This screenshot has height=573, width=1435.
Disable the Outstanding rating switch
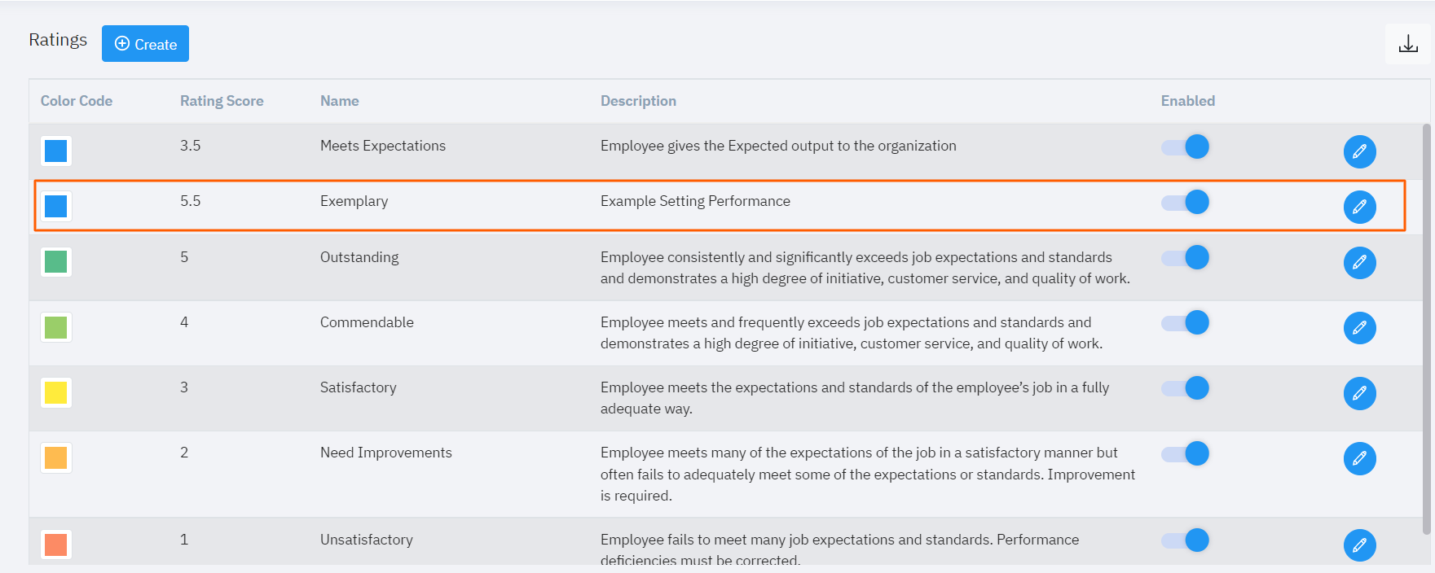click(1186, 257)
